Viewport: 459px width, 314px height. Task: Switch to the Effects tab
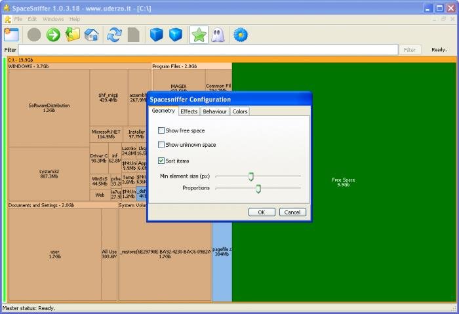(x=189, y=111)
